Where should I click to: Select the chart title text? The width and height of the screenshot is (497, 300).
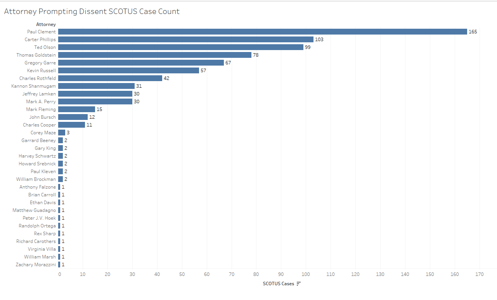[x=92, y=12]
